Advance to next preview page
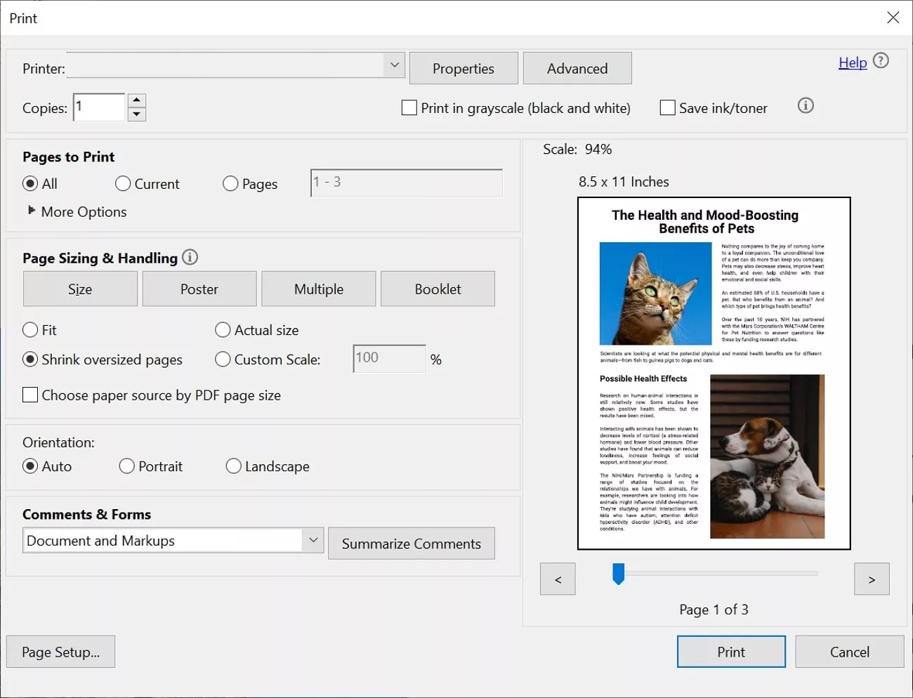The width and height of the screenshot is (913, 698). (x=872, y=579)
